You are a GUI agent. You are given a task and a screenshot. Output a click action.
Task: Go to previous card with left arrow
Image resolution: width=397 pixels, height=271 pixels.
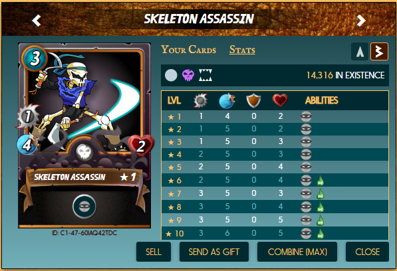tap(37, 21)
